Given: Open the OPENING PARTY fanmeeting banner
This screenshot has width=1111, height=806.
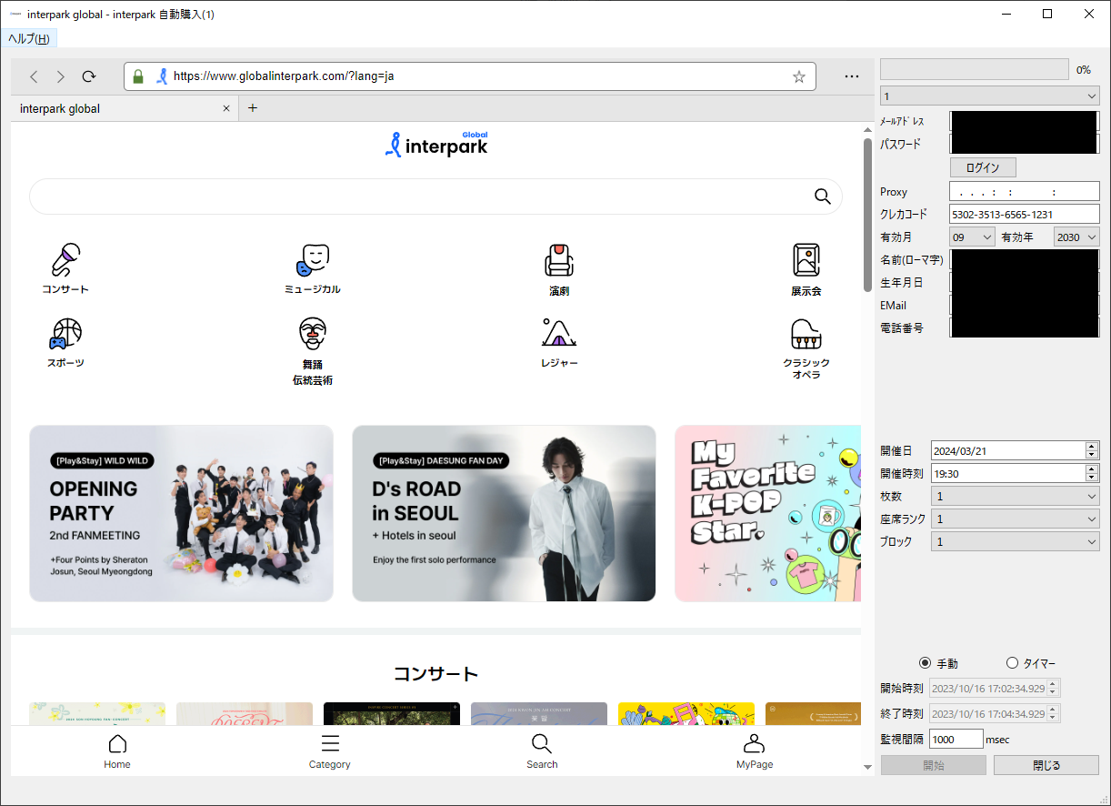Looking at the screenshot, I should coord(181,513).
